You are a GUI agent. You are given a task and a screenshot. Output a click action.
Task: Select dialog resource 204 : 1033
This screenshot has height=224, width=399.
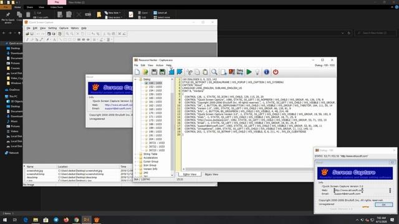(x=155, y=139)
